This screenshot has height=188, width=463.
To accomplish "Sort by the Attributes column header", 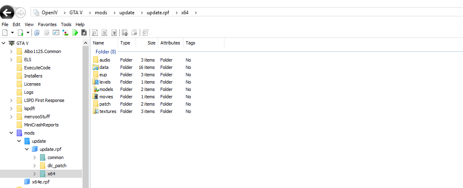I will click(x=171, y=43).
